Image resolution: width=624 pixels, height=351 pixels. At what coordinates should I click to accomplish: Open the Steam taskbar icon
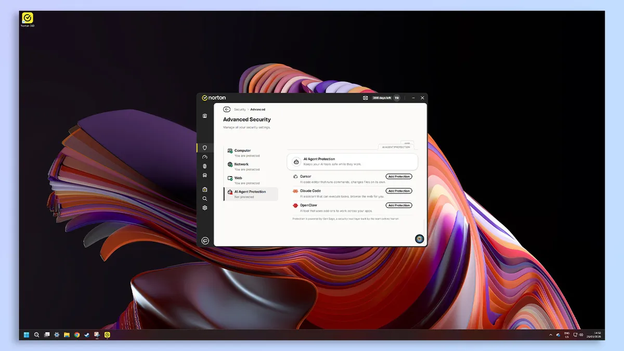click(x=87, y=335)
